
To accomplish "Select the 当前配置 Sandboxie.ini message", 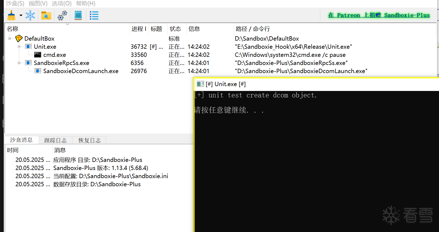I will (x=99, y=176).
